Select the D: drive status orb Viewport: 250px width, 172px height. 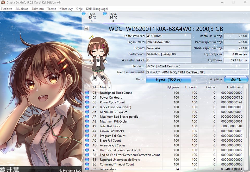[x=105, y=13]
